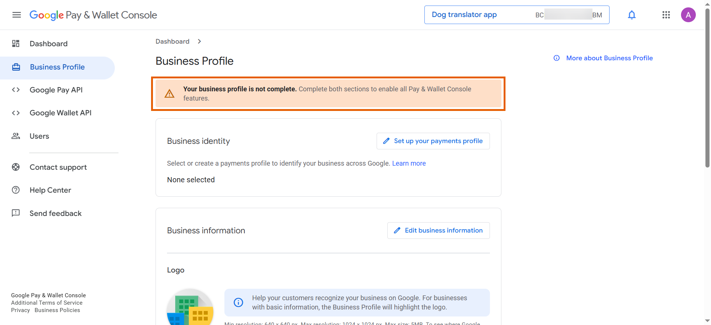
Task: Click the Google Pay & Wallet Console logo
Action: coord(93,15)
